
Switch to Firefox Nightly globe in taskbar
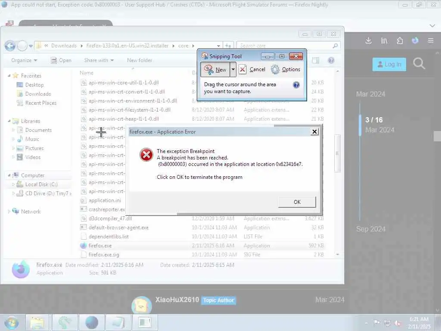click(92, 322)
